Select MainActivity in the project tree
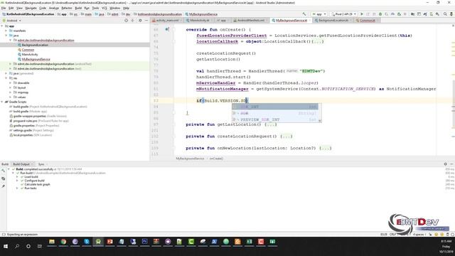 (30, 54)
